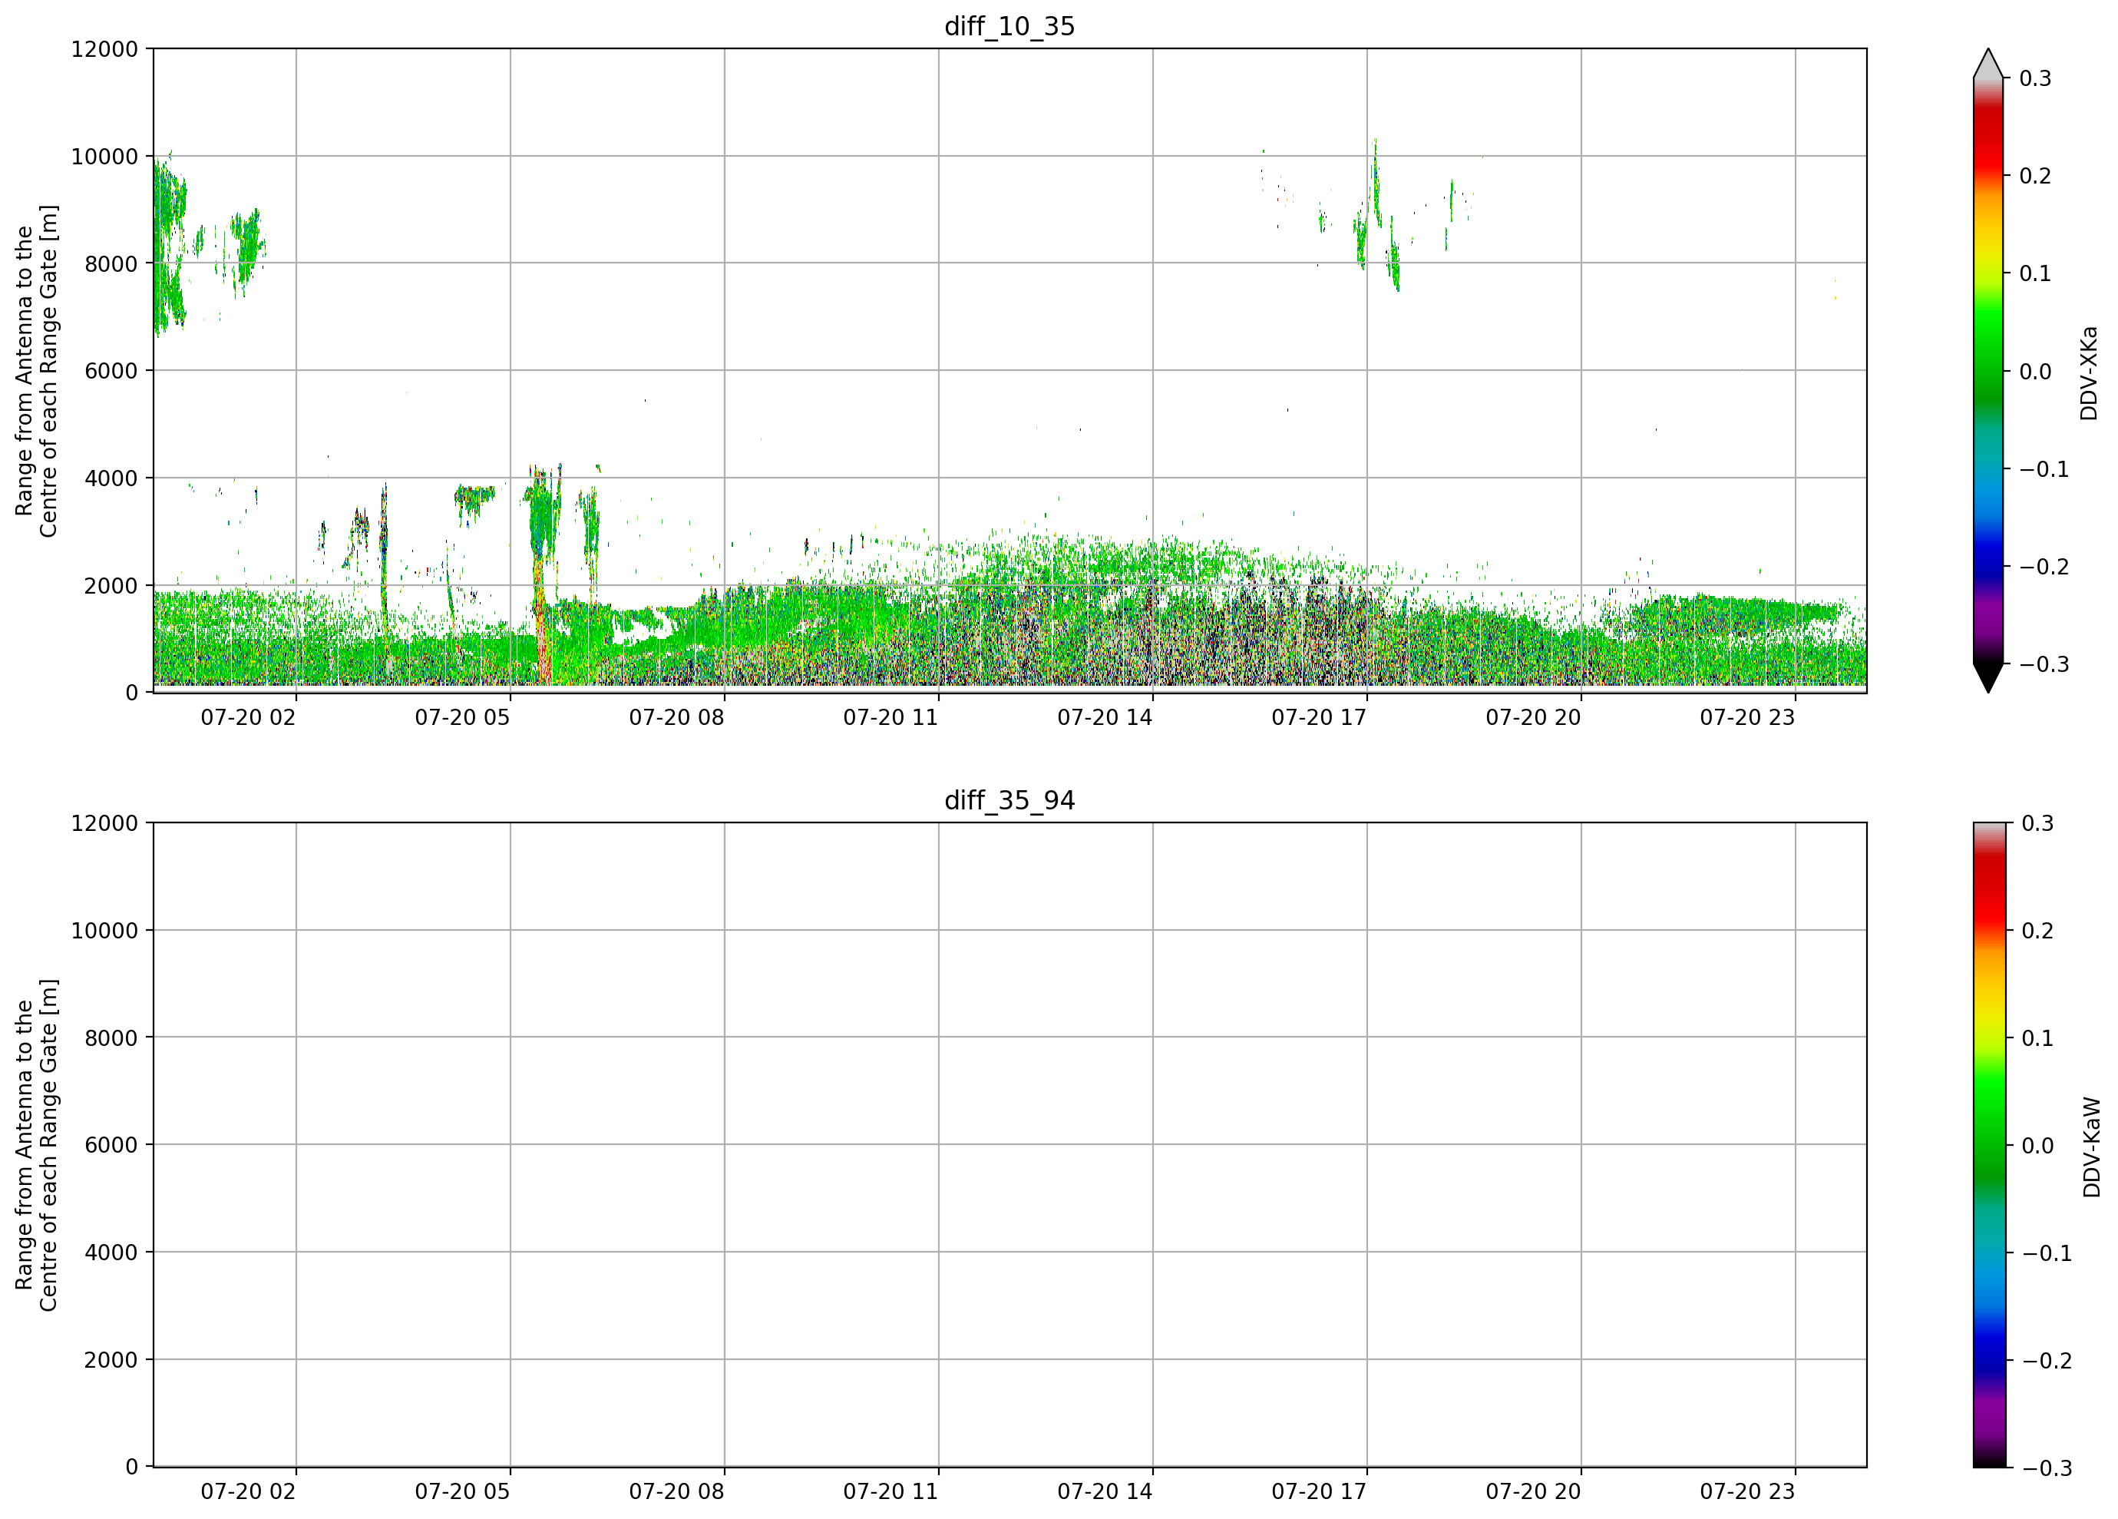Image resolution: width=2118 pixels, height=1519 pixels.
Task: Click the 0 y-tick of diff_10_35 plot
Action: [132, 693]
